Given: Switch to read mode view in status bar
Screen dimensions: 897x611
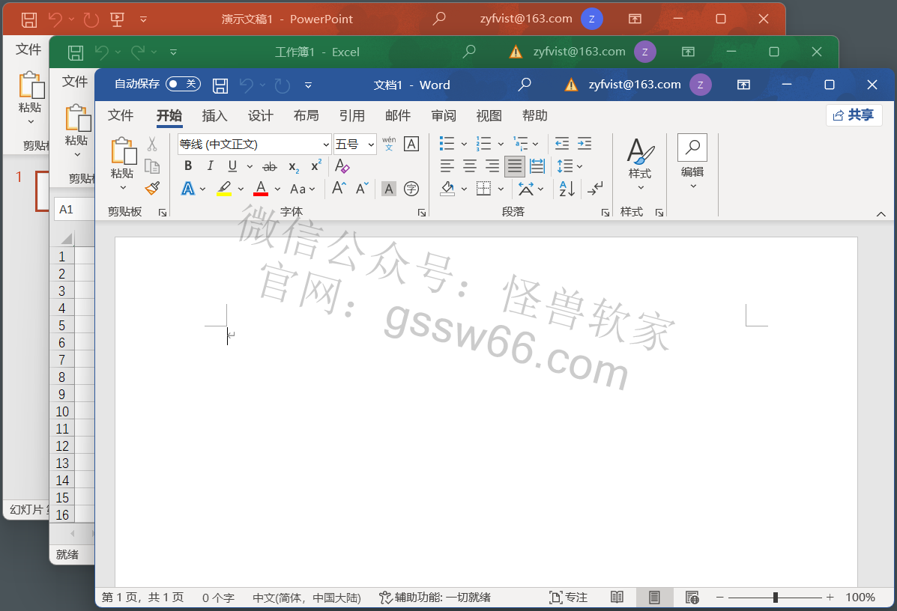Looking at the screenshot, I should pos(617,598).
